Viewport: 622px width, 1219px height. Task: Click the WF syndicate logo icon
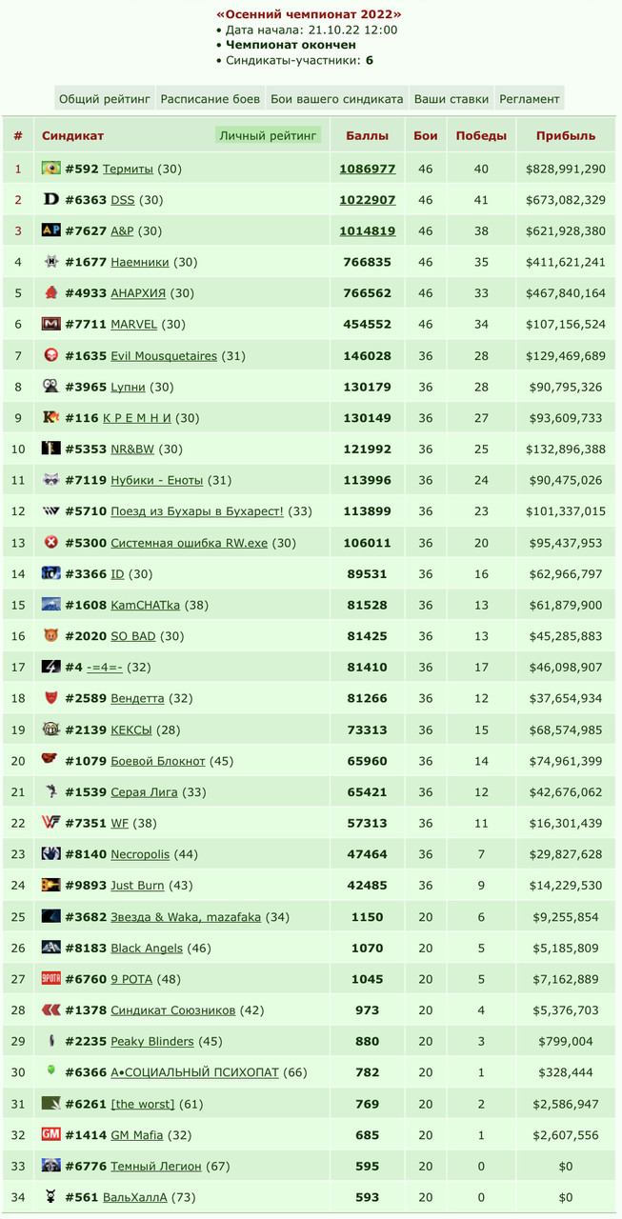coord(51,823)
